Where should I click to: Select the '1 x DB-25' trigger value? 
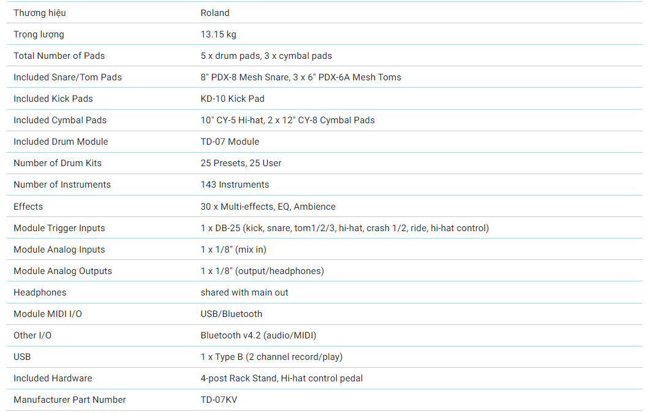(345, 228)
